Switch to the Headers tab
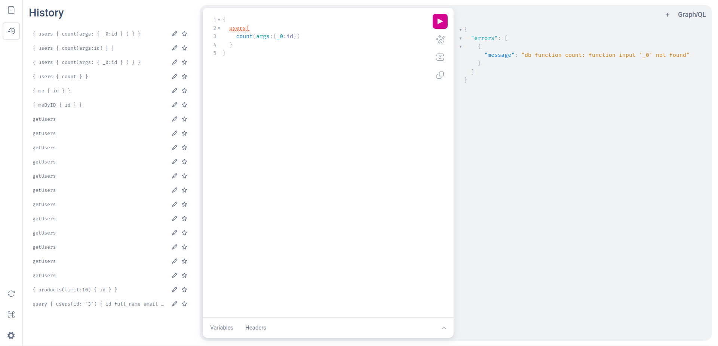Viewport: 718px width, 346px height. (255, 328)
